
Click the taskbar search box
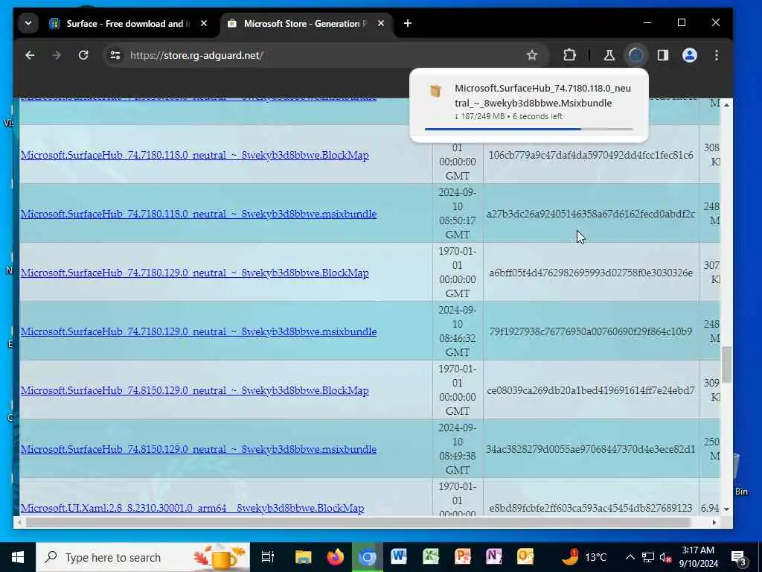click(143, 557)
